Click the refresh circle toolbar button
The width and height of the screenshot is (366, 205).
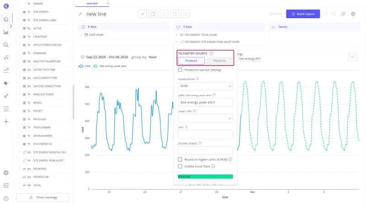164,14
